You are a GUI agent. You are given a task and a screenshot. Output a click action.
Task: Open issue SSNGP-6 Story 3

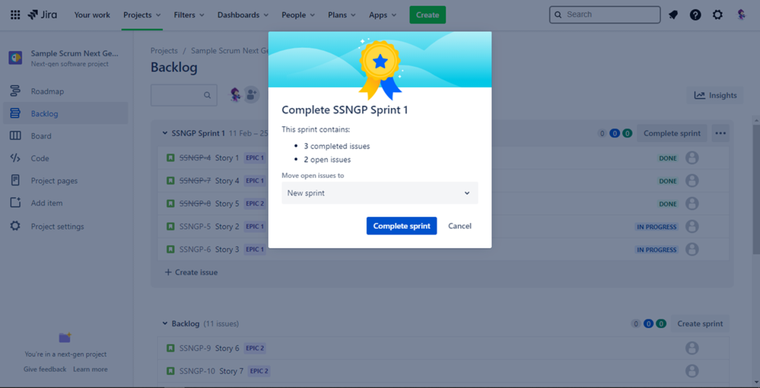coord(209,250)
